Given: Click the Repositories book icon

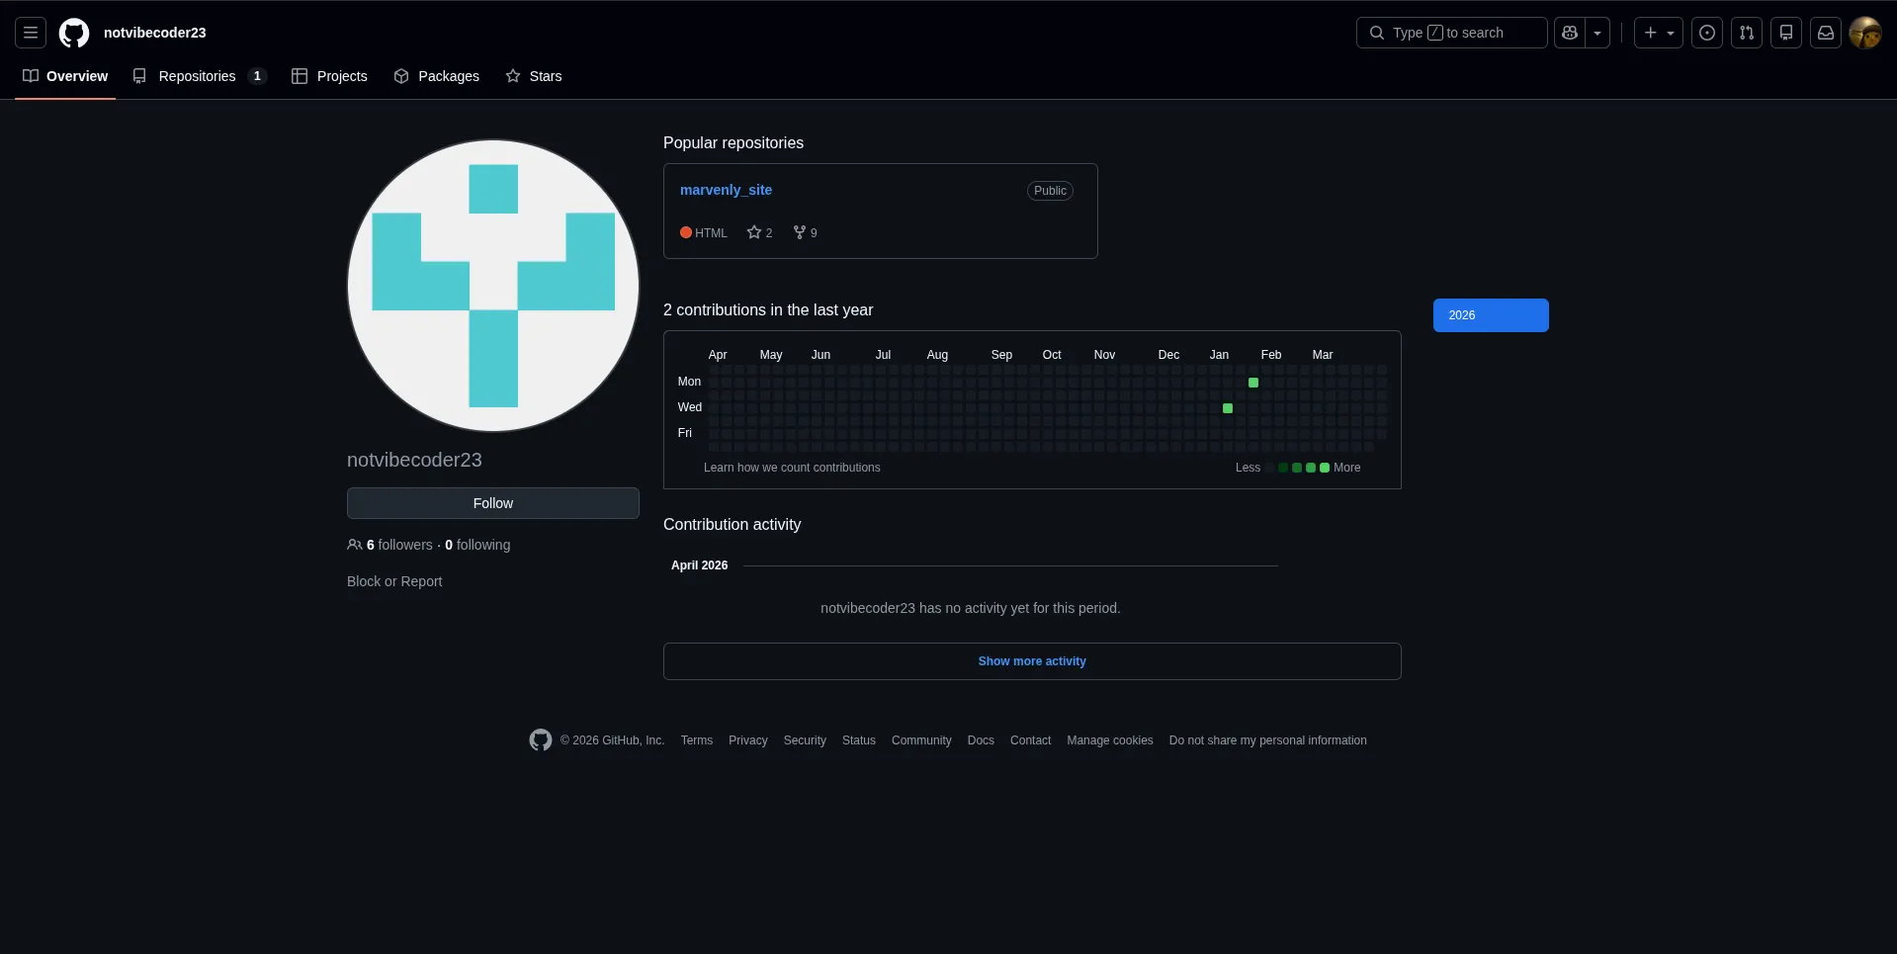Looking at the screenshot, I should [139, 76].
